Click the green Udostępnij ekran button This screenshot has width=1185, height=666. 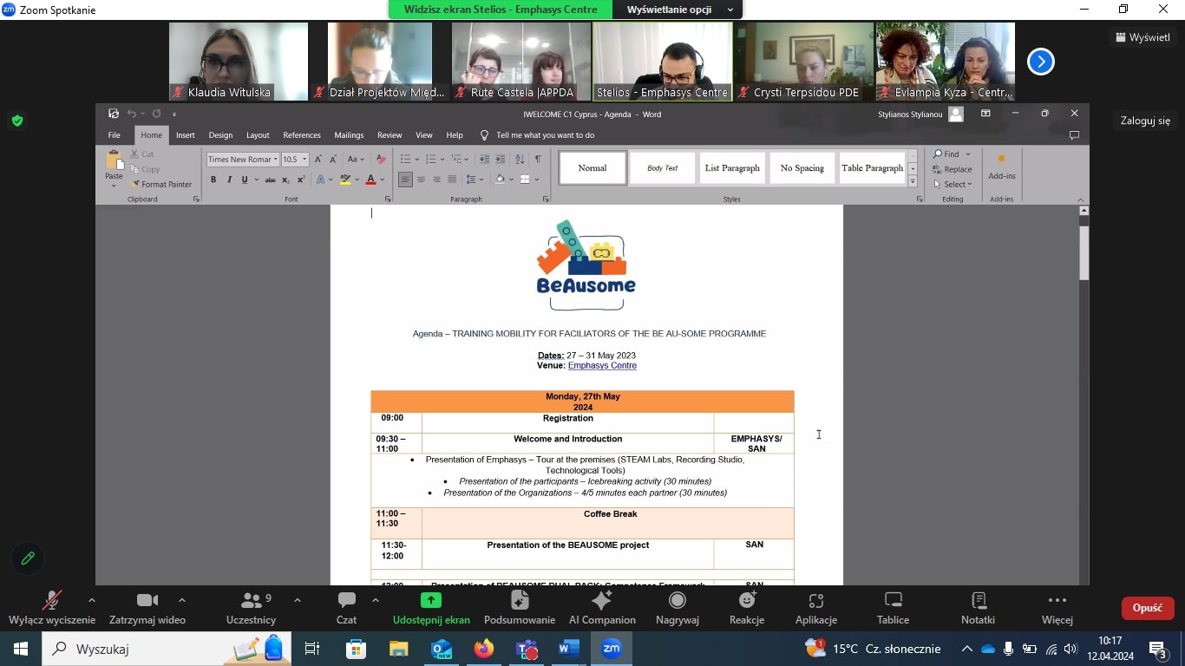pyautogui.click(x=431, y=609)
